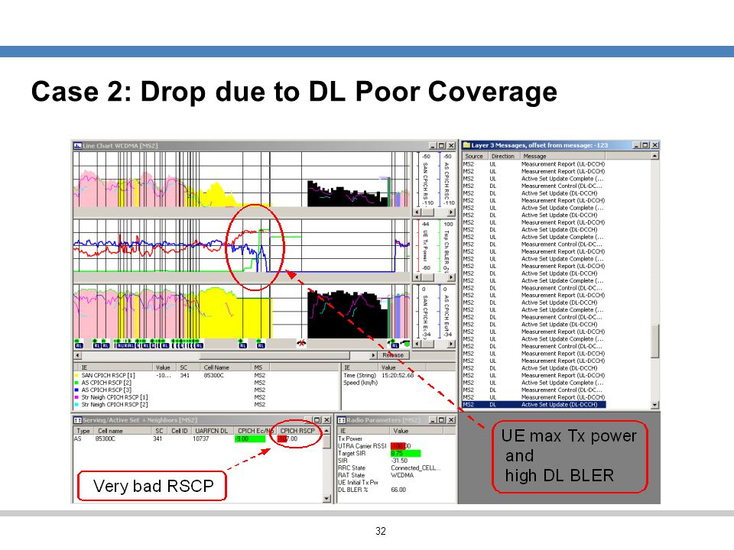Select the SAN CPICH RSCP [1] legend row
Image resolution: width=734 pixels, height=550 pixels.
pyautogui.click(x=206, y=376)
